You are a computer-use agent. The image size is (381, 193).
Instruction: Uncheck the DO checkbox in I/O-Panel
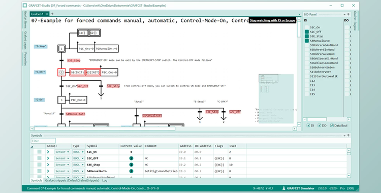320,125
